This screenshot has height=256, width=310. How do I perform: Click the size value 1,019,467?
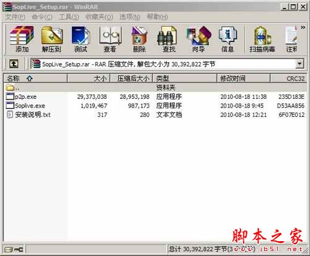click(94, 106)
